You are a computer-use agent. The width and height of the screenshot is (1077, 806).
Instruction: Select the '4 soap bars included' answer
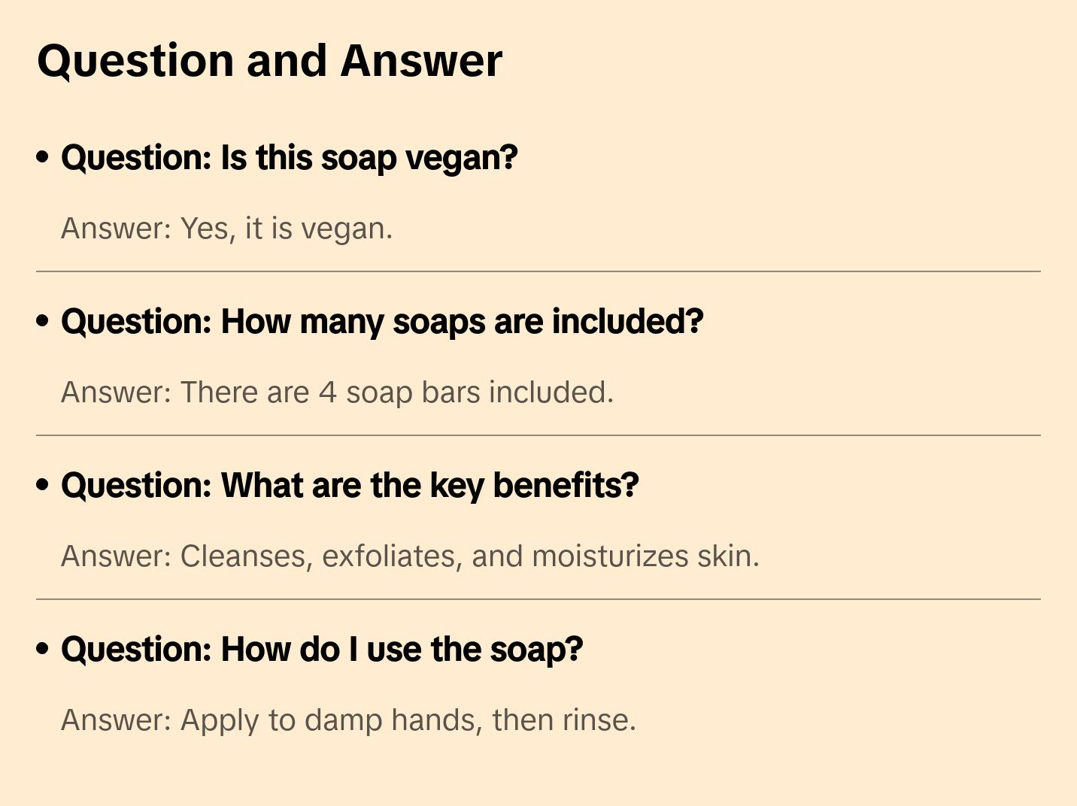click(337, 392)
